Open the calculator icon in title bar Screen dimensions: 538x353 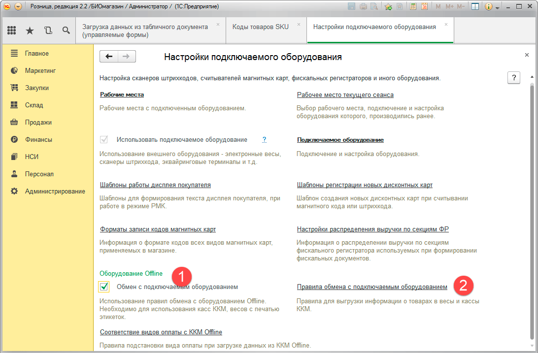coord(413,7)
